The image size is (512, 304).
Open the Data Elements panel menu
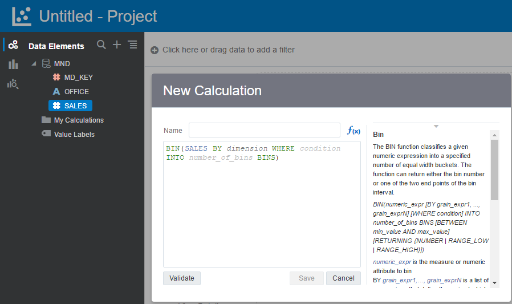[x=133, y=44]
